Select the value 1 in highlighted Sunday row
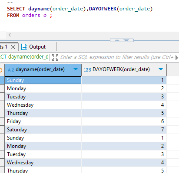Screen dimensions: 179x173 124,80
